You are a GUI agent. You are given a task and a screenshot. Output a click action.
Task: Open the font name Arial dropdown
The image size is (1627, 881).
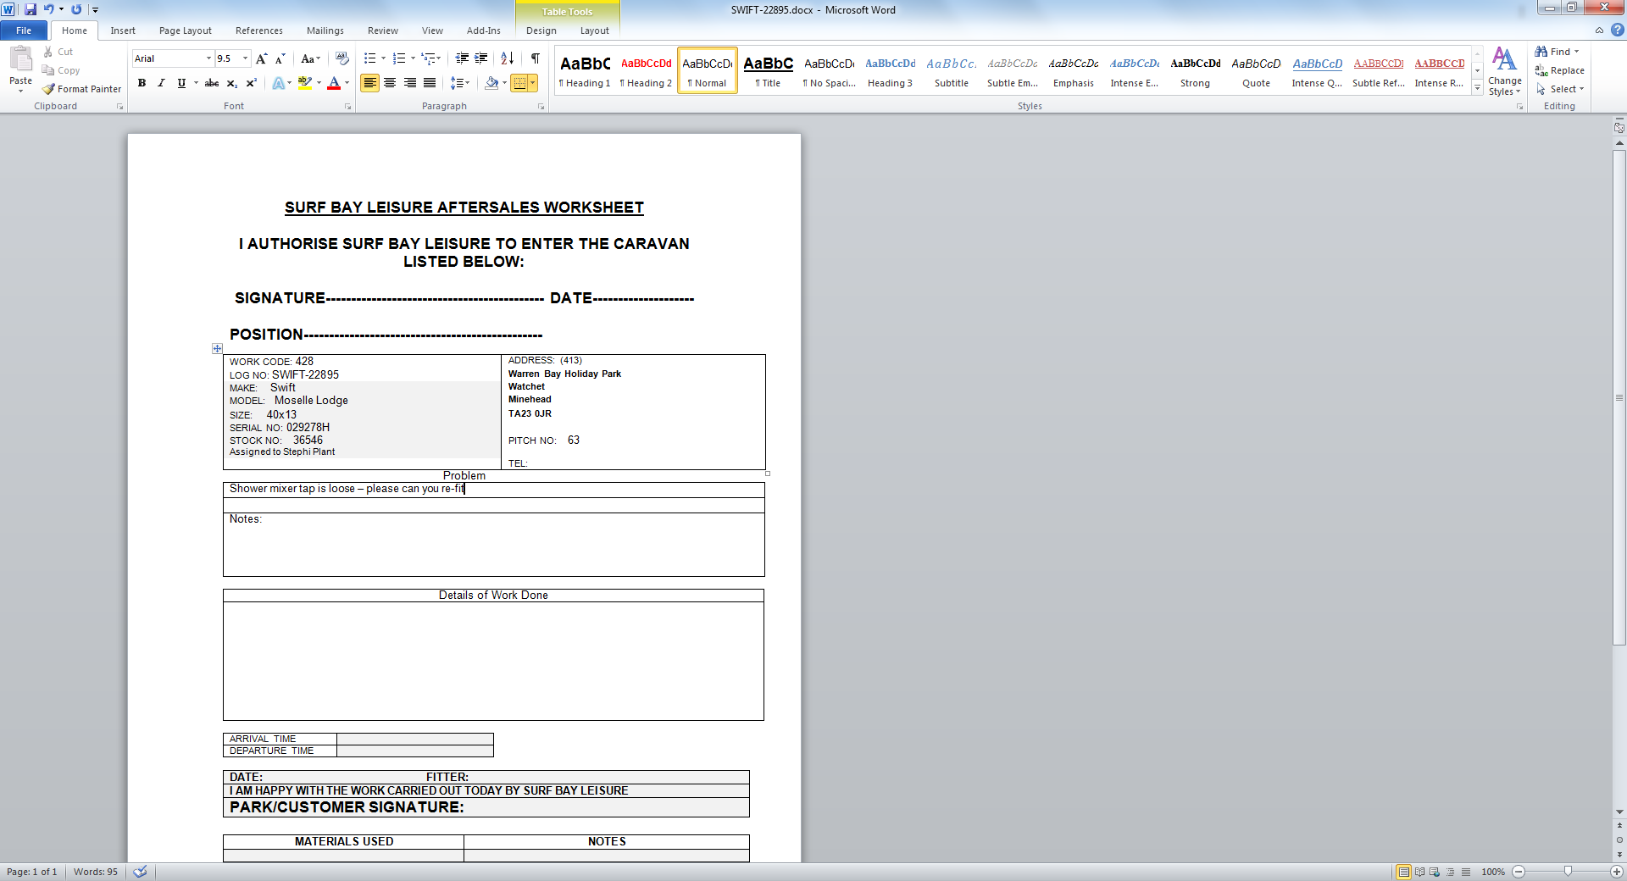coord(208,58)
